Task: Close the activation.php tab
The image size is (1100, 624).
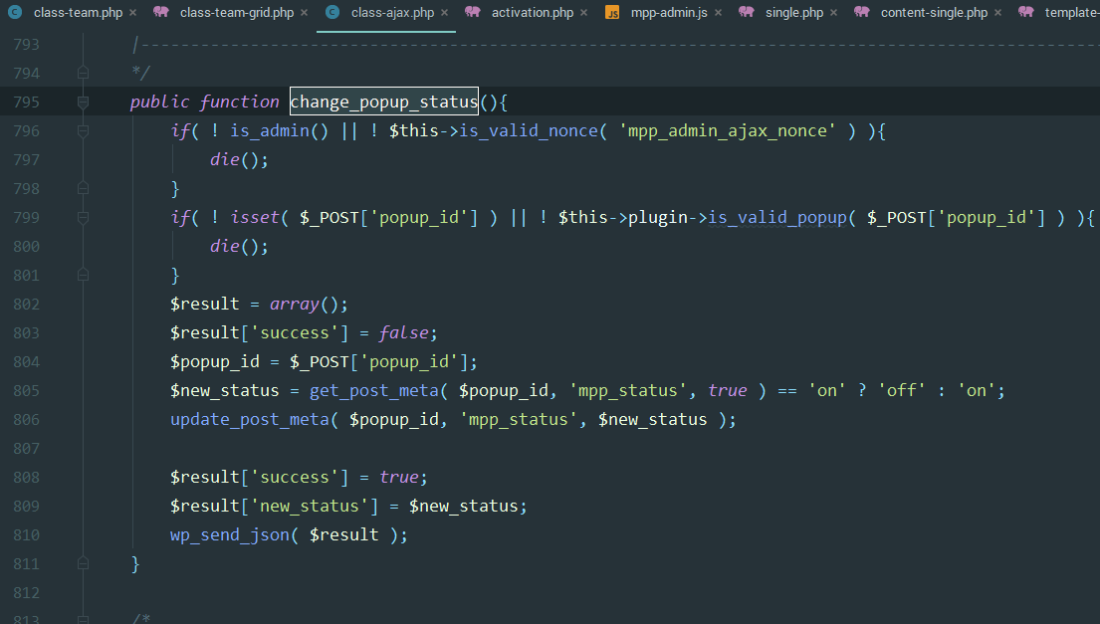Action: tap(583, 13)
